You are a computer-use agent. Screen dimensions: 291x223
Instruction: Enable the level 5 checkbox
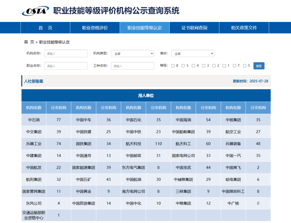click(x=183, y=66)
